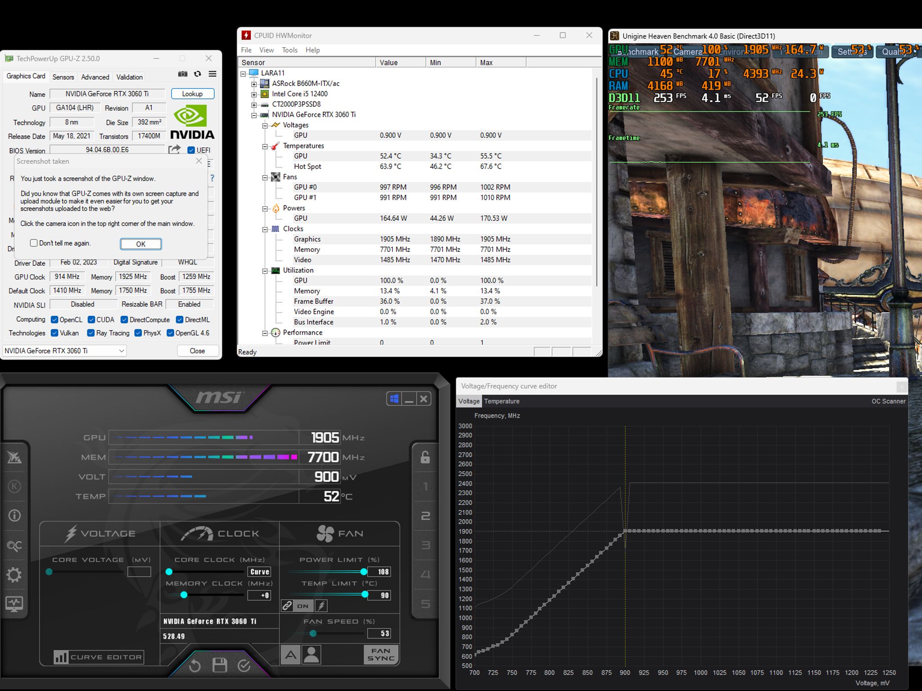Click Afterburner apply checkmark icon
Screen dimensions: 922x691
click(x=244, y=665)
